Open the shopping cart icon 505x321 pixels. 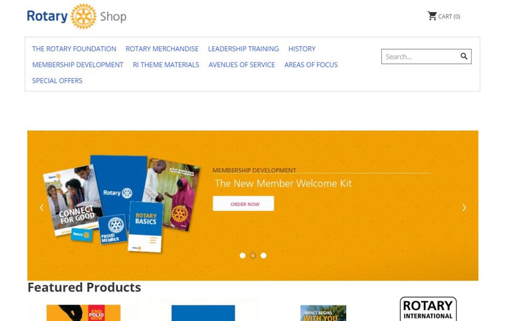click(x=432, y=16)
